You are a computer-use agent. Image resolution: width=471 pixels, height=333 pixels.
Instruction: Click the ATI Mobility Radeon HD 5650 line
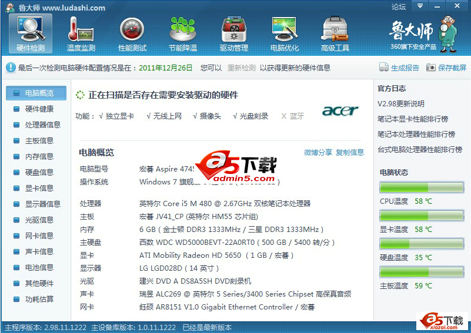216,255
